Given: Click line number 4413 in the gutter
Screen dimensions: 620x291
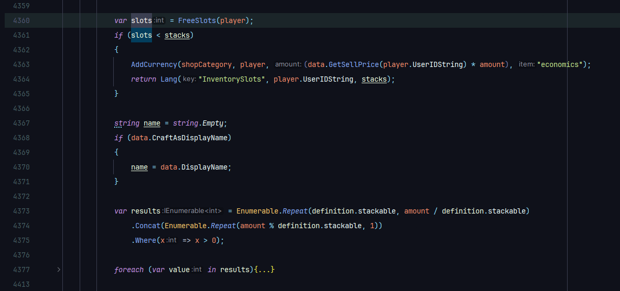Looking at the screenshot, I should pyautogui.click(x=21, y=284).
